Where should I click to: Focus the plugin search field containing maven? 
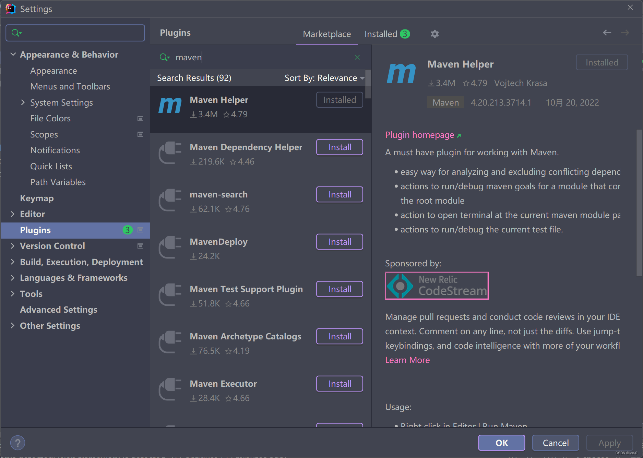click(261, 57)
